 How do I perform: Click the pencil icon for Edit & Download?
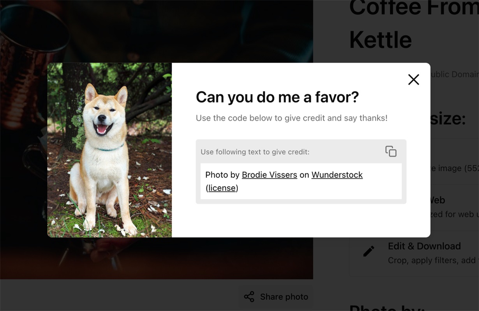pos(368,251)
